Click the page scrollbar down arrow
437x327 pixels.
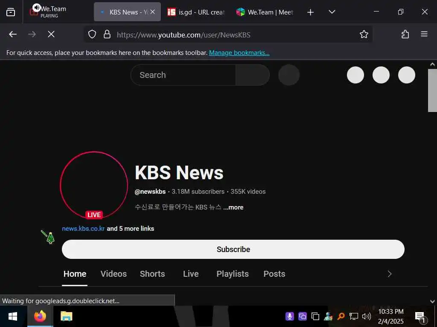pyautogui.click(x=432, y=301)
